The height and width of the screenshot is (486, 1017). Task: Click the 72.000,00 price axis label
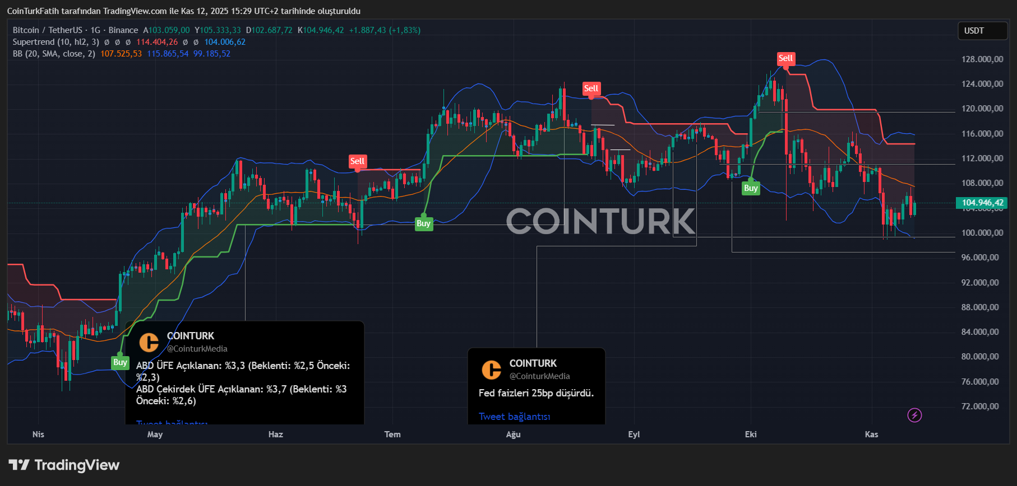pyautogui.click(x=980, y=406)
